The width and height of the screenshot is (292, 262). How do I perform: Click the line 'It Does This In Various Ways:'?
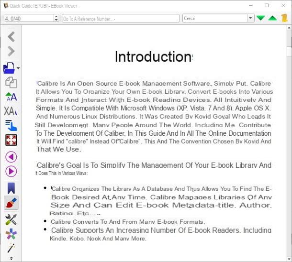[62, 173]
